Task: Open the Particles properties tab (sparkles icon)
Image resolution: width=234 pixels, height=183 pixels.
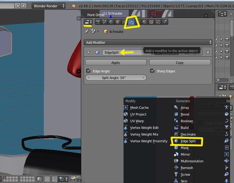Action: click(158, 22)
